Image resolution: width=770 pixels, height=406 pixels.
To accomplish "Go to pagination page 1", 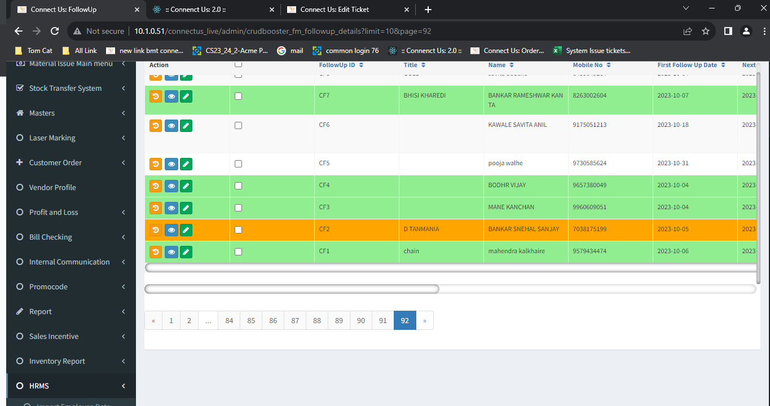I will [x=171, y=320].
